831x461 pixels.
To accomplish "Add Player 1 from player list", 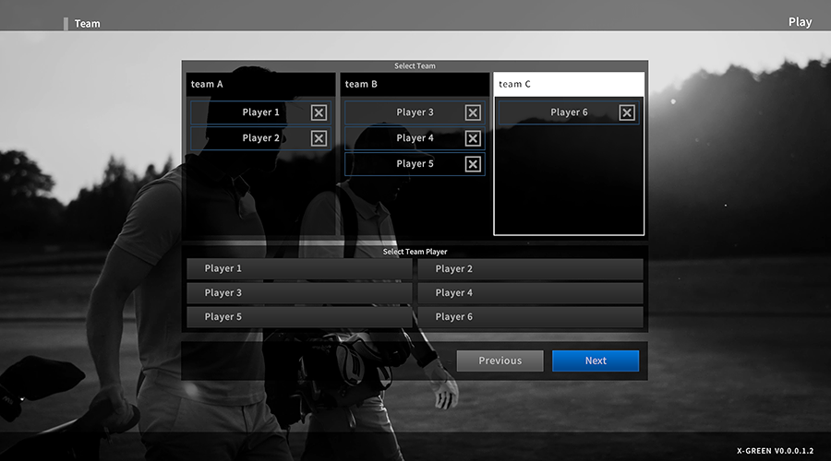I will coord(299,268).
